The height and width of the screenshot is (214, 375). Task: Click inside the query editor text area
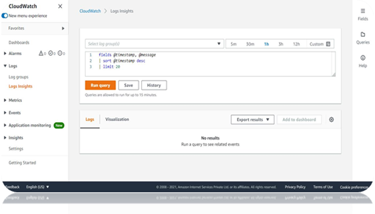tap(210, 64)
